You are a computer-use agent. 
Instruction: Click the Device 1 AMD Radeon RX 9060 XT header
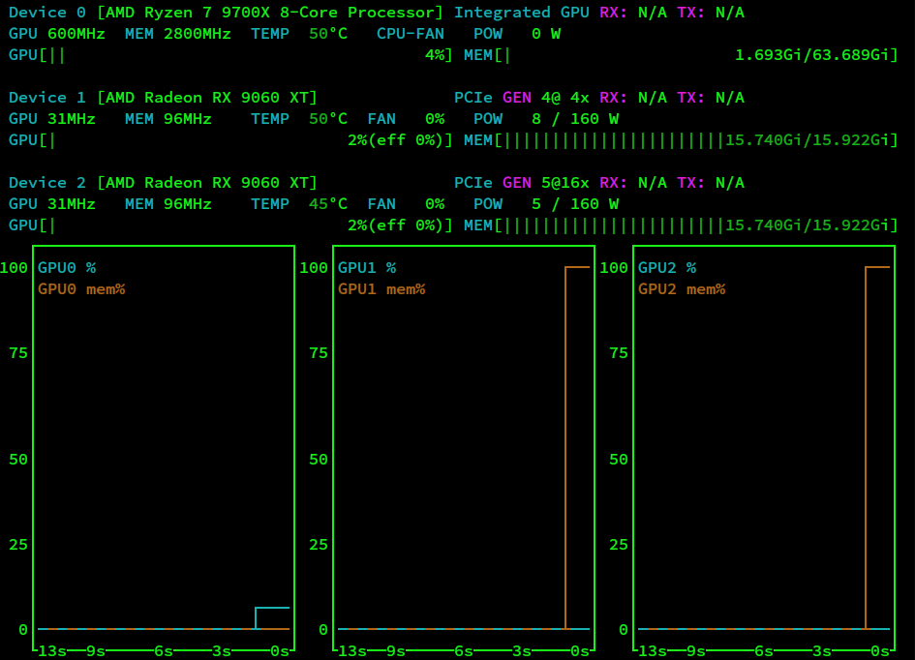(x=163, y=98)
